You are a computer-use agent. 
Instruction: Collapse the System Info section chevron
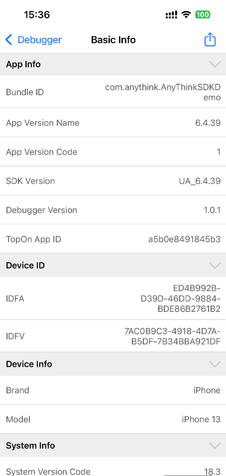(215, 445)
